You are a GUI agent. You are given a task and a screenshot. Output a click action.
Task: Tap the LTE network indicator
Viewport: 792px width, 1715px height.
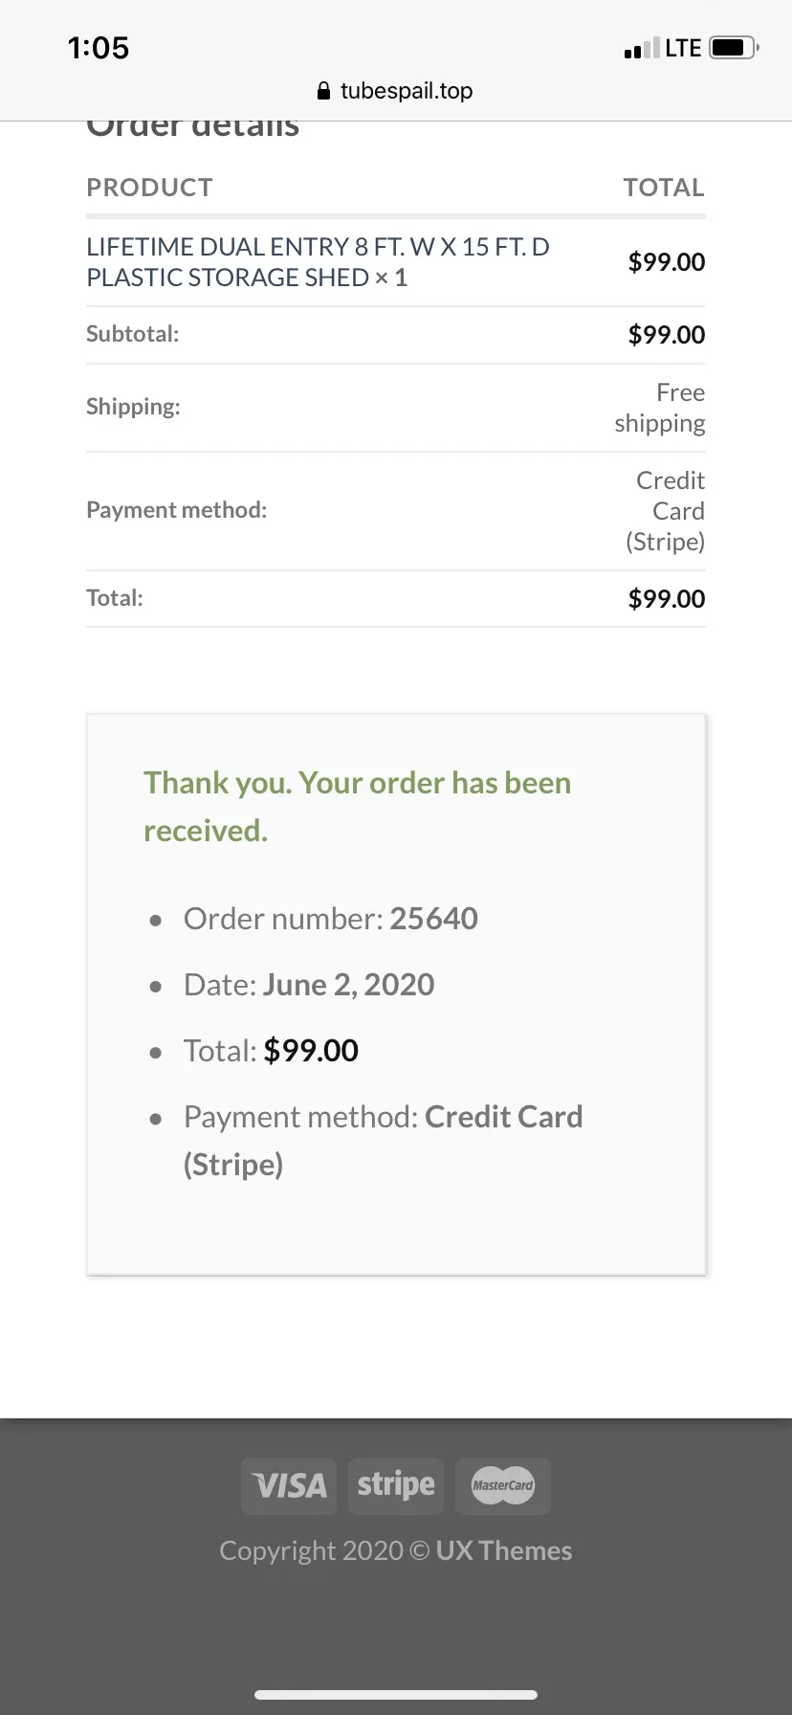(x=683, y=48)
